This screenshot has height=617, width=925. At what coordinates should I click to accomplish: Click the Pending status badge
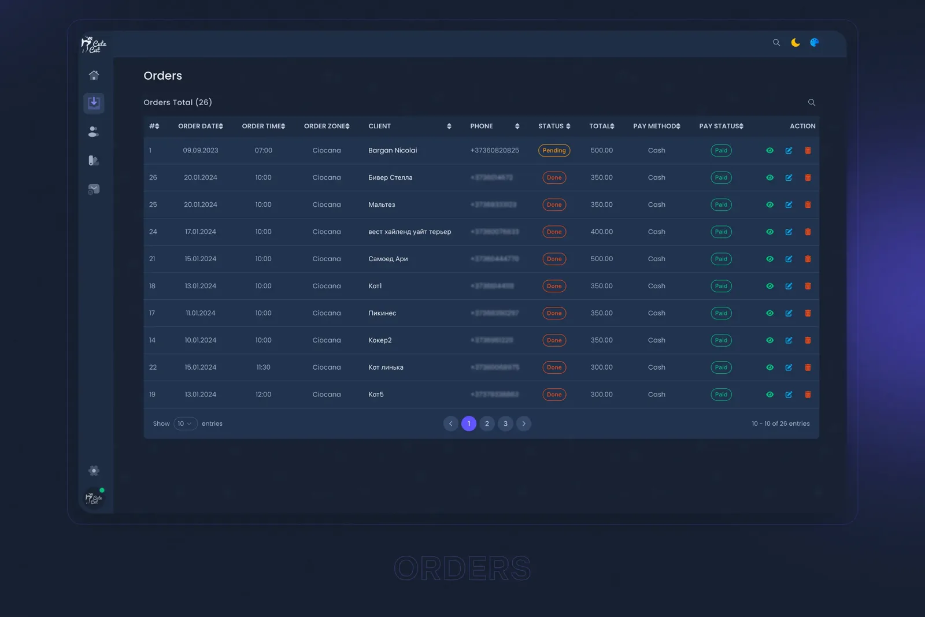click(x=554, y=150)
